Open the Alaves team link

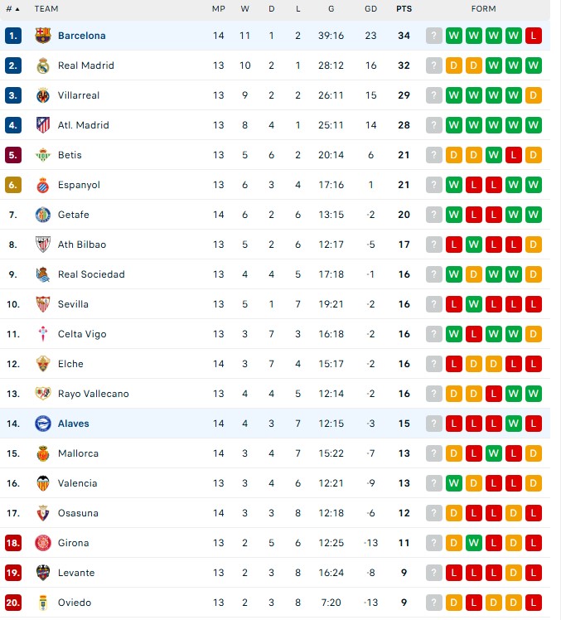tap(73, 424)
